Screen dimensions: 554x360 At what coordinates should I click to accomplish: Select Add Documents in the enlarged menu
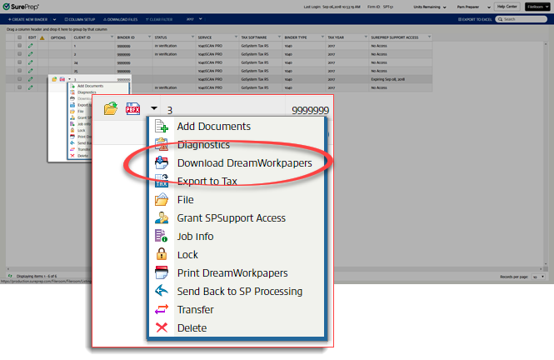click(x=214, y=127)
